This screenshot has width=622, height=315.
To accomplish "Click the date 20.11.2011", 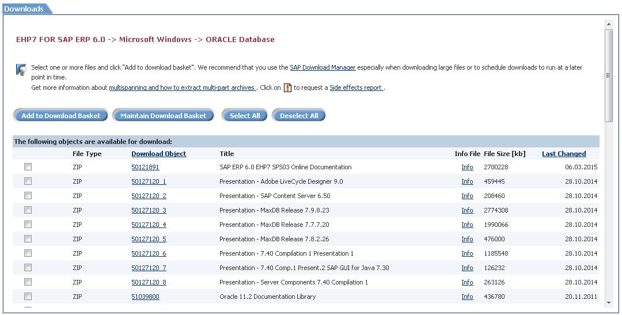I will [581, 297].
